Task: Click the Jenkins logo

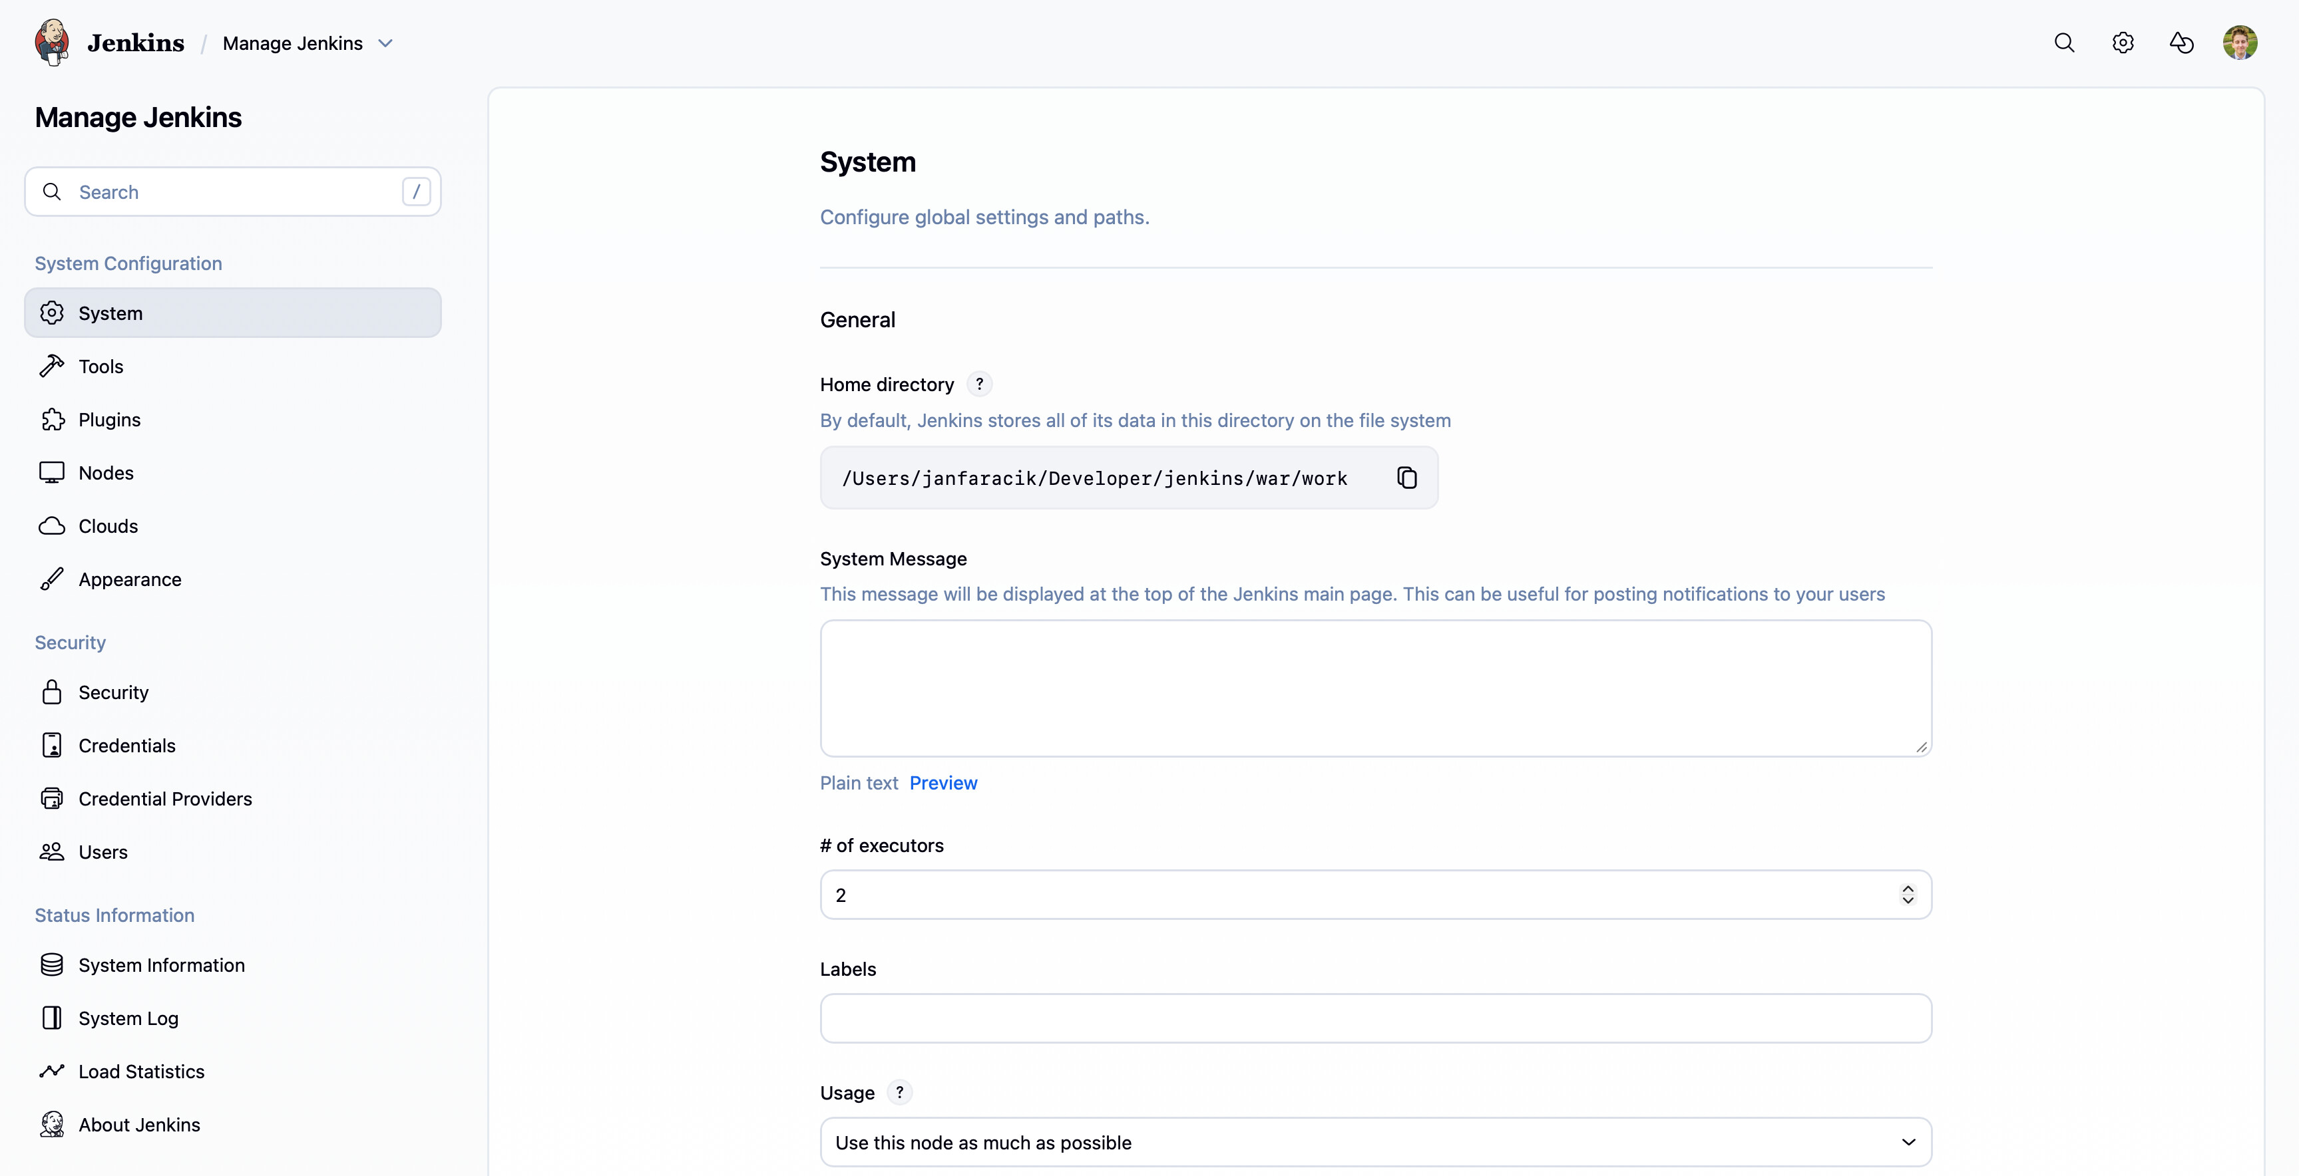Action: click(52, 43)
